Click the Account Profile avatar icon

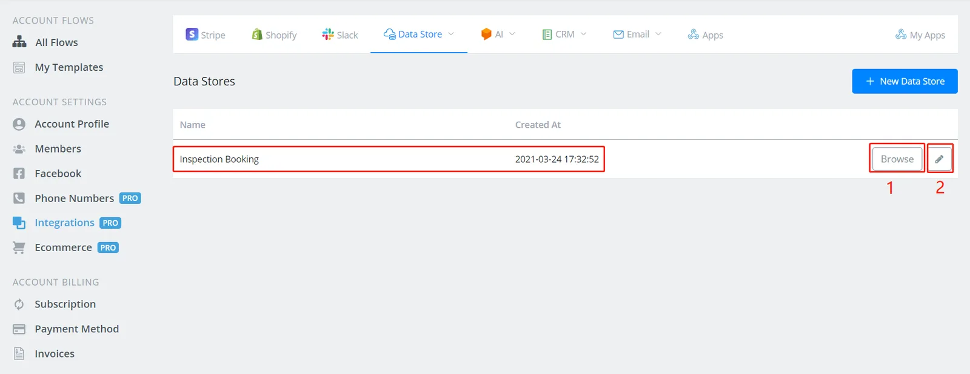coord(19,124)
